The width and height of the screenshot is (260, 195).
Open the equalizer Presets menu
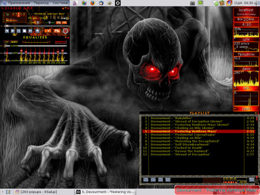(x=61, y=42)
